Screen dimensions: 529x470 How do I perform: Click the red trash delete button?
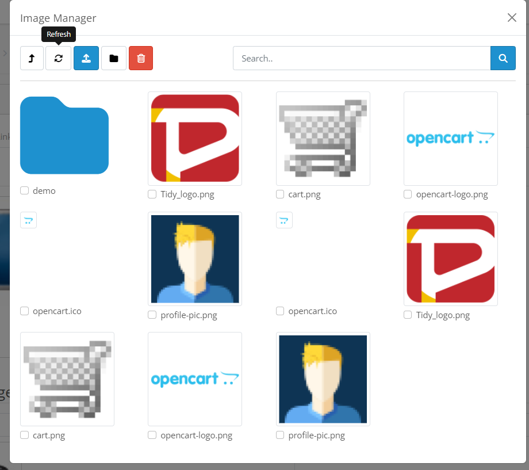click(x=141, y=58)
